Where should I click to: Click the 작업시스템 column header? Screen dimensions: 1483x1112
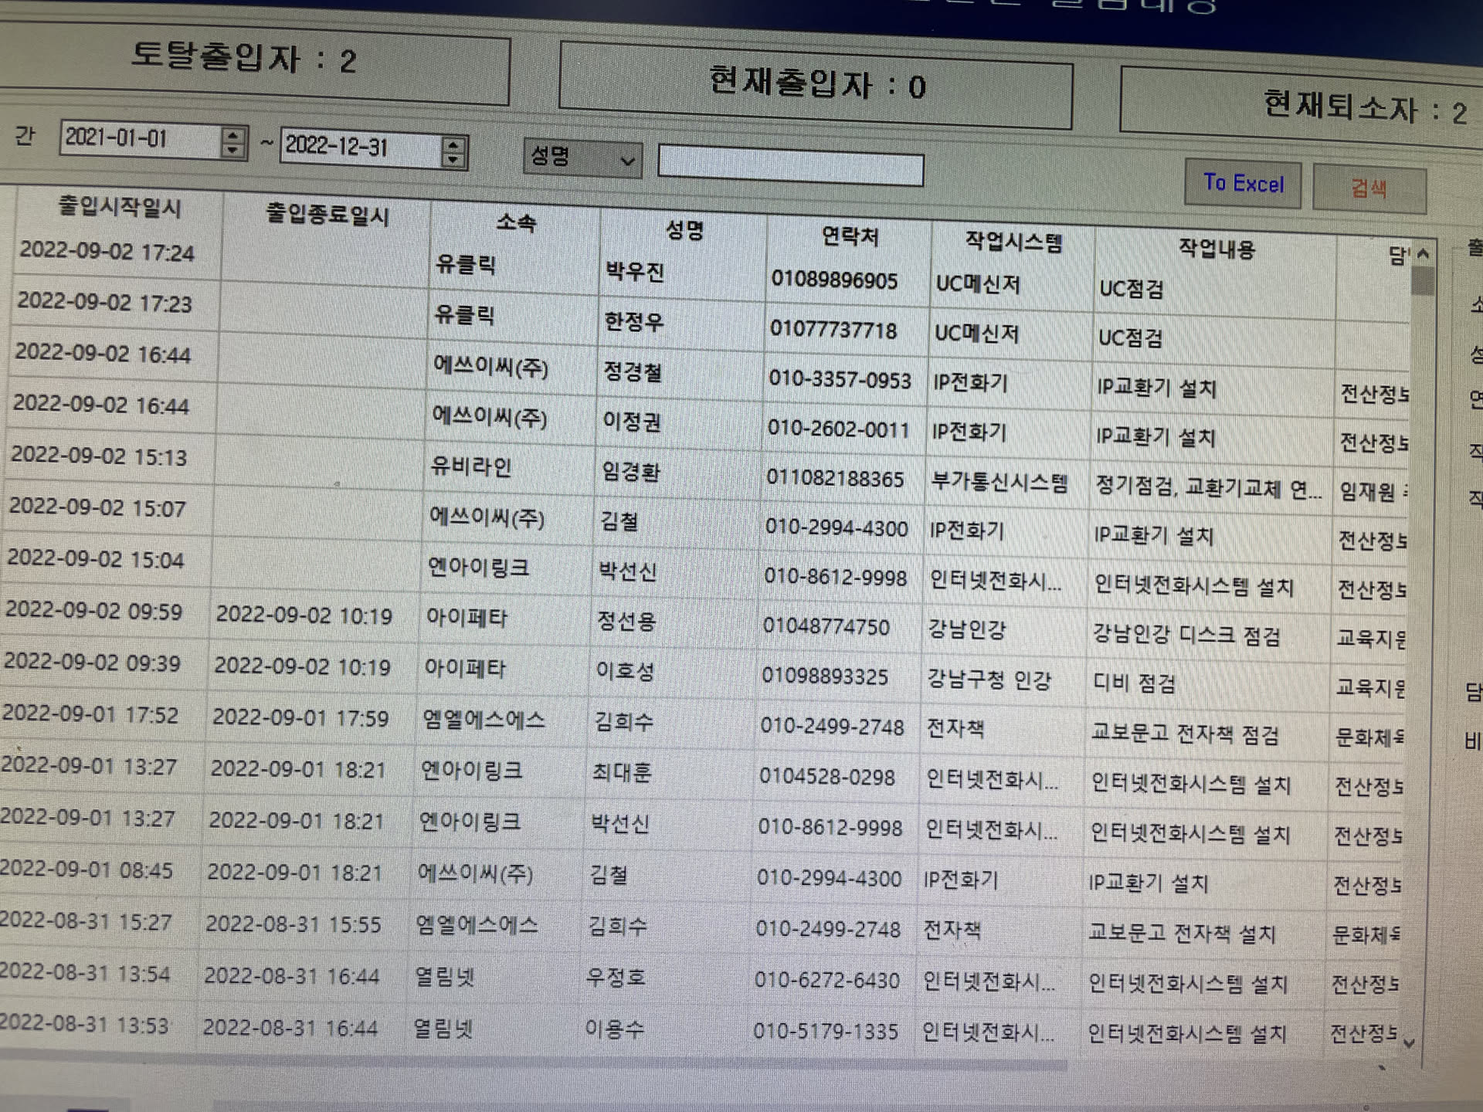point(1013,242)
